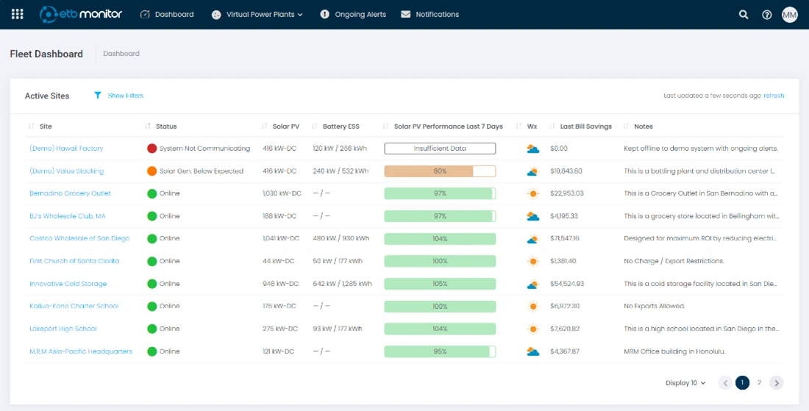Click the 80% orange performance bar
The width and height of the screenshot is (809, 411).
pyautogui.click(x=440, y=171)
